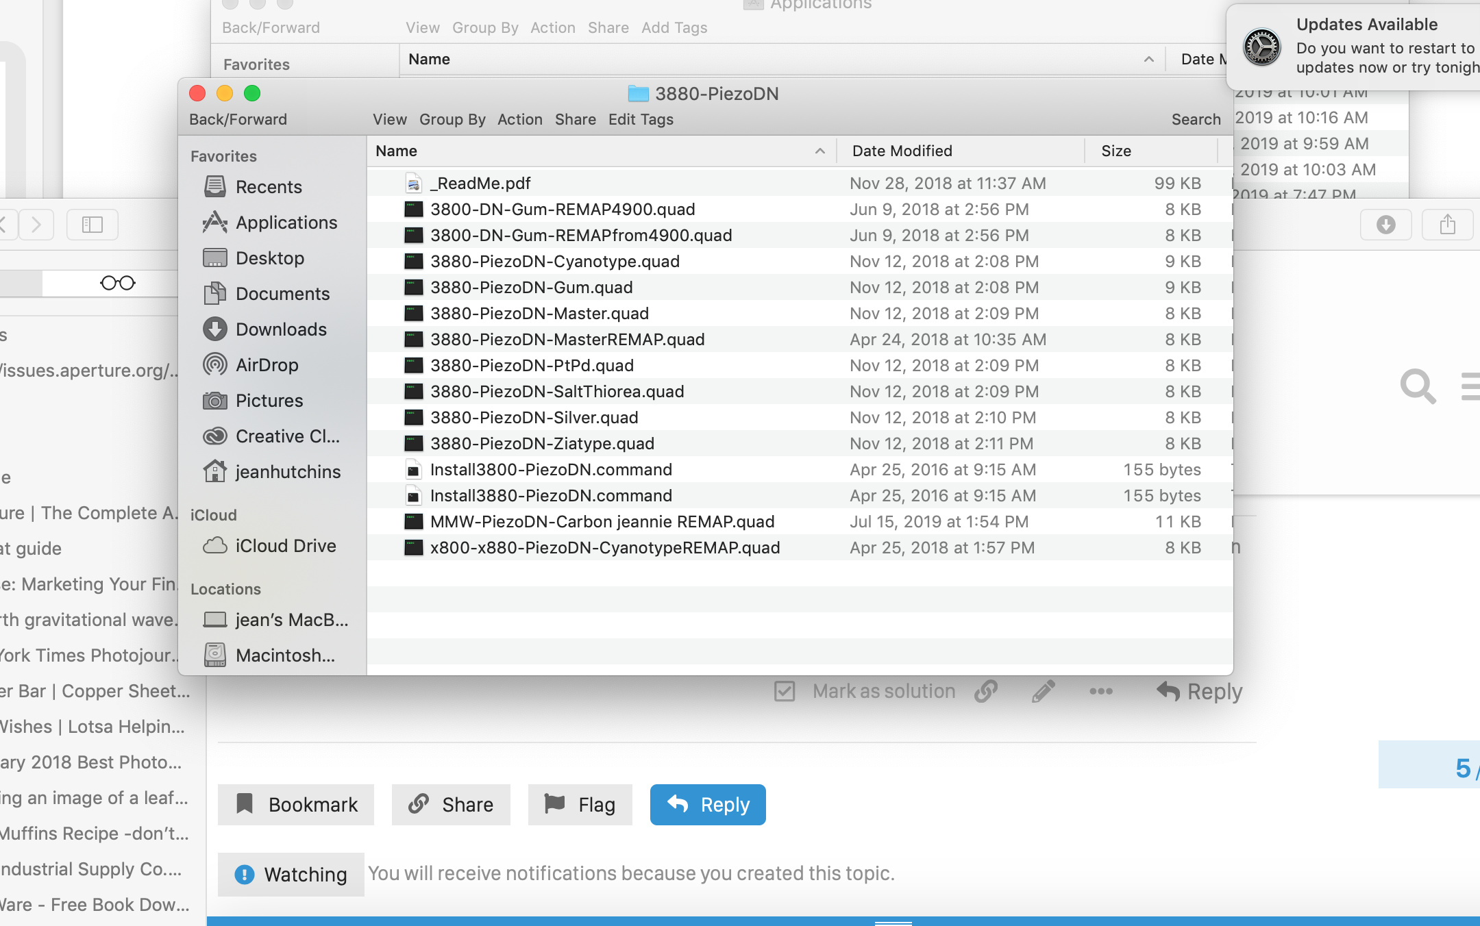Toggle Safari sidebar icon
1480x926 pixels.
[92, 225]
